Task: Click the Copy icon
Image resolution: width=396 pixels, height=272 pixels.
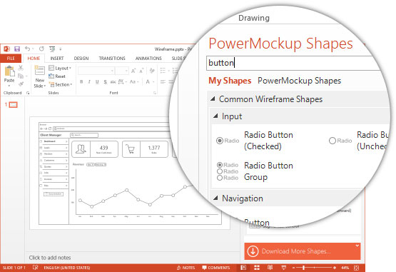Action: click(x=21, y=76)
